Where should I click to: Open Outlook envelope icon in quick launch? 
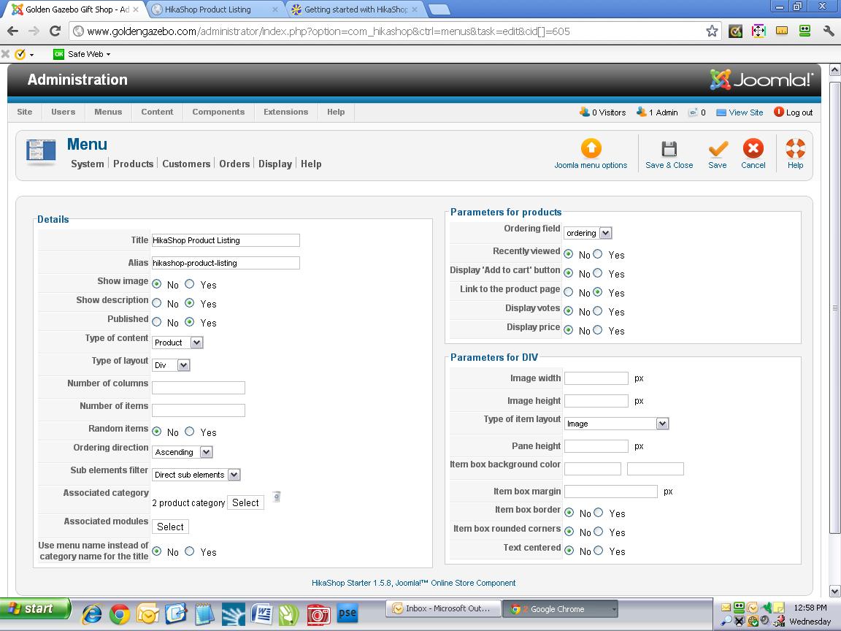click(x=147, y=613)
